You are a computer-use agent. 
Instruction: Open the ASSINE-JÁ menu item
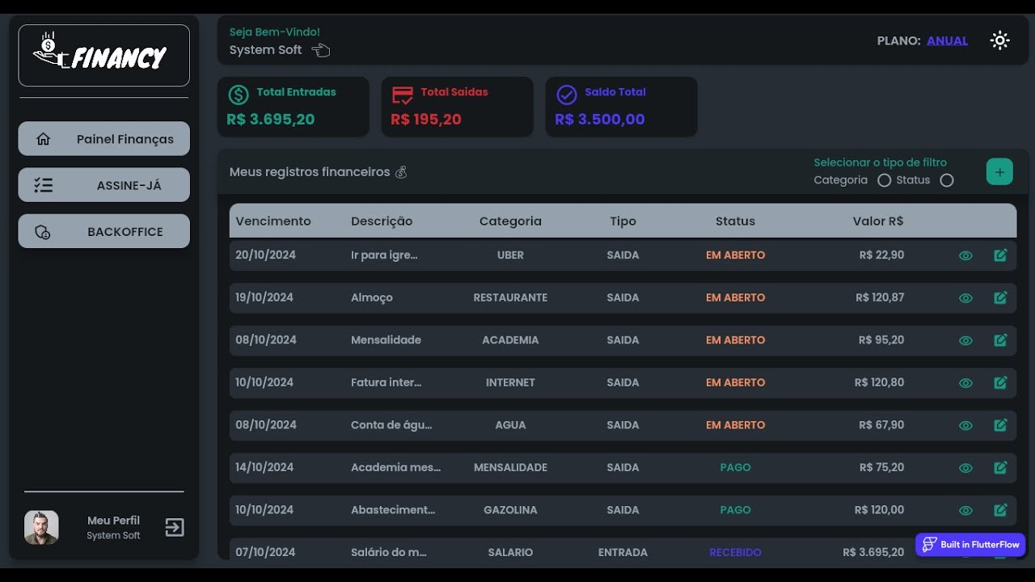pyautogui.click(x=104, y=185)
